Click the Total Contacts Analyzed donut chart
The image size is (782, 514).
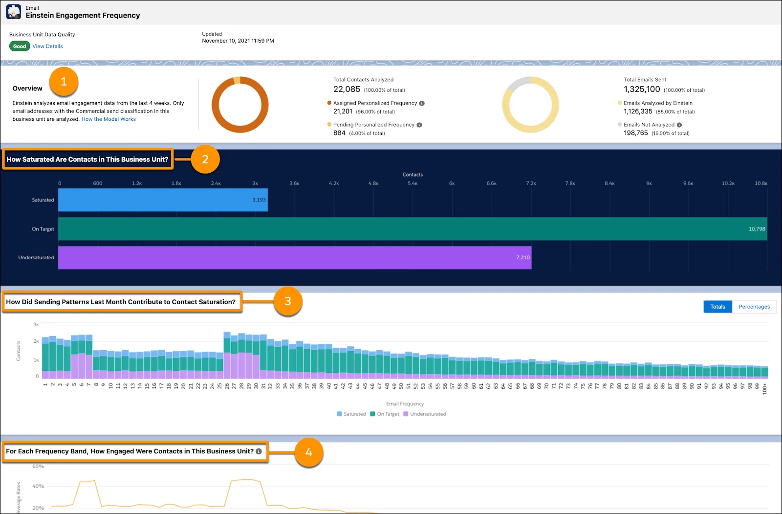point(240,105)
